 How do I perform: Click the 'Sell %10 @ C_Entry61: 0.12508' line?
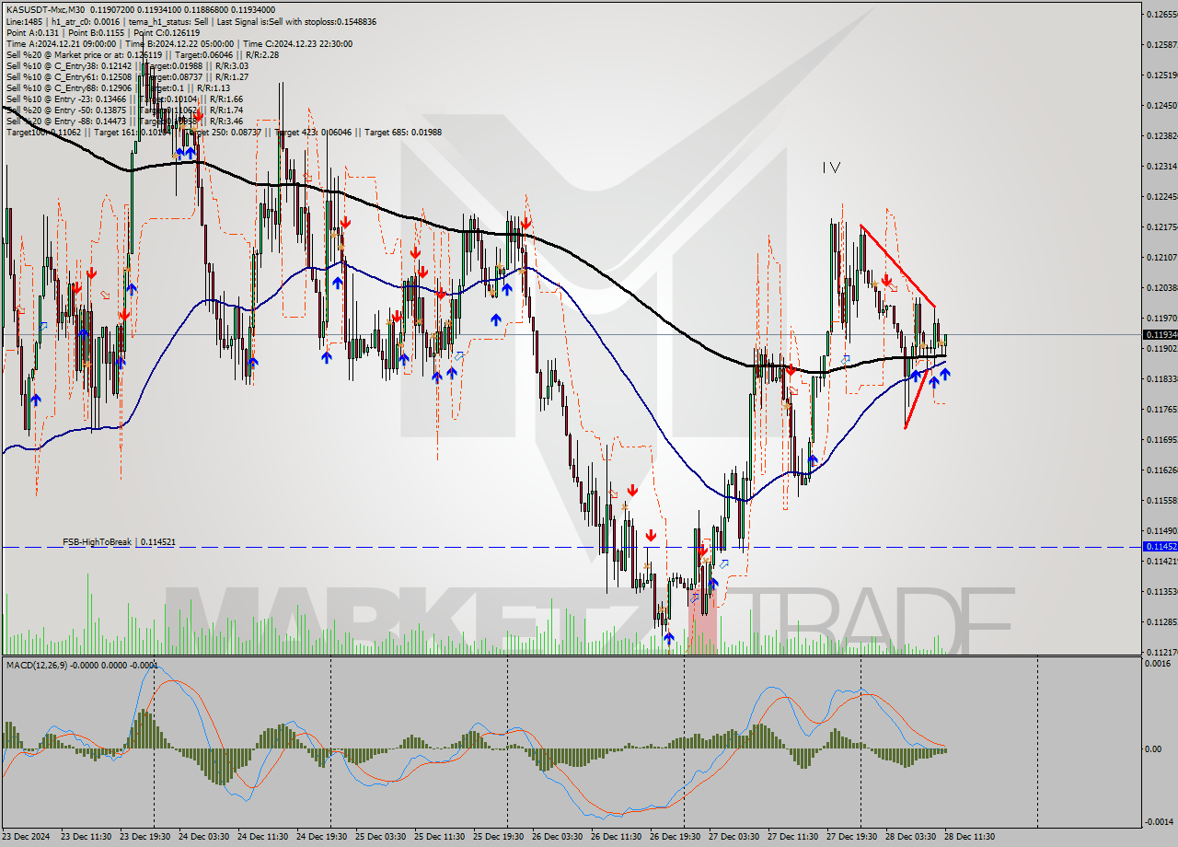[127, 76]
